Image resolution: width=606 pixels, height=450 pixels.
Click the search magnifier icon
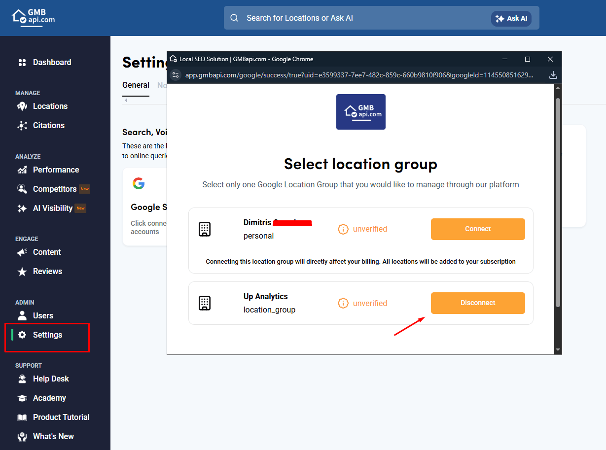(235, 18)
